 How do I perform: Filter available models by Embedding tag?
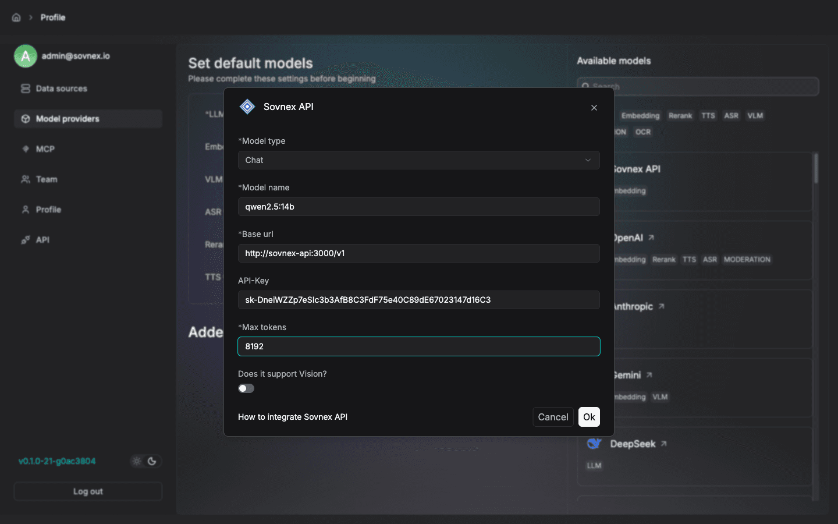pyautogui.click(x=640, y=116)
